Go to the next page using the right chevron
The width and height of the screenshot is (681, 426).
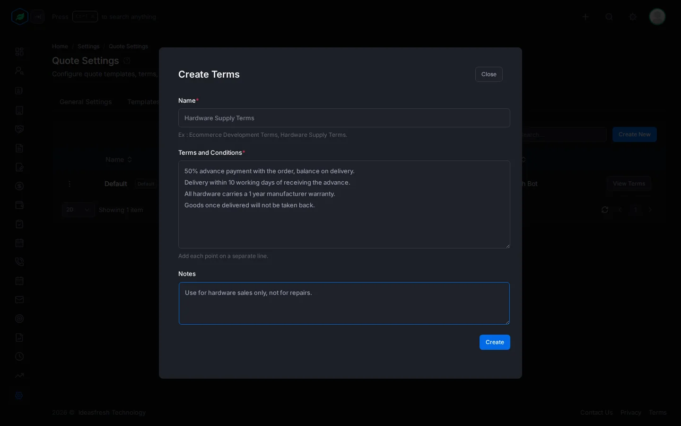650,210
